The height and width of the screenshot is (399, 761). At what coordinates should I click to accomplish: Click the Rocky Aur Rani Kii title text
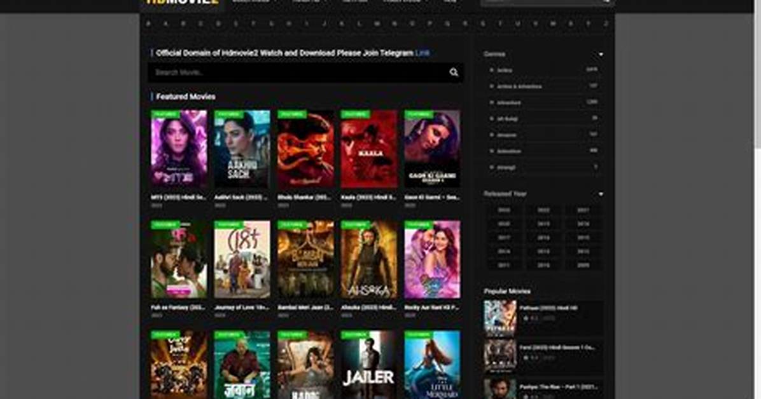click(x=432, y=308)
